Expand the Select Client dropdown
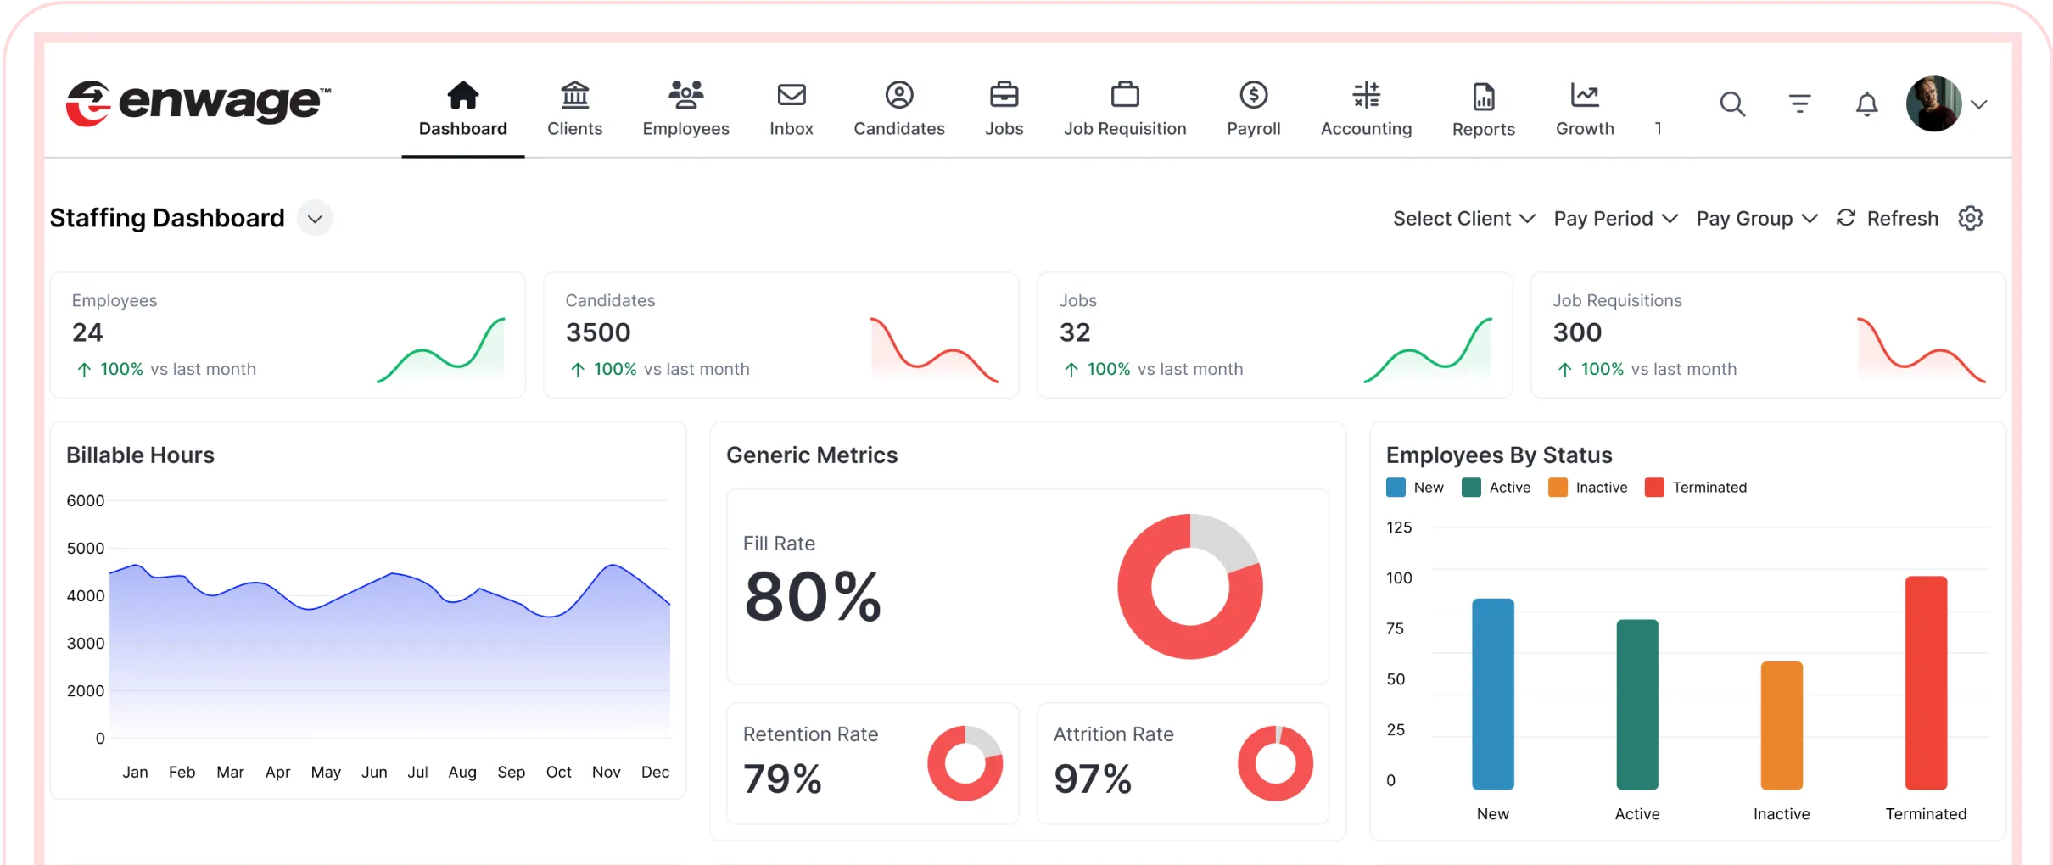 (x=1463, y=219)
